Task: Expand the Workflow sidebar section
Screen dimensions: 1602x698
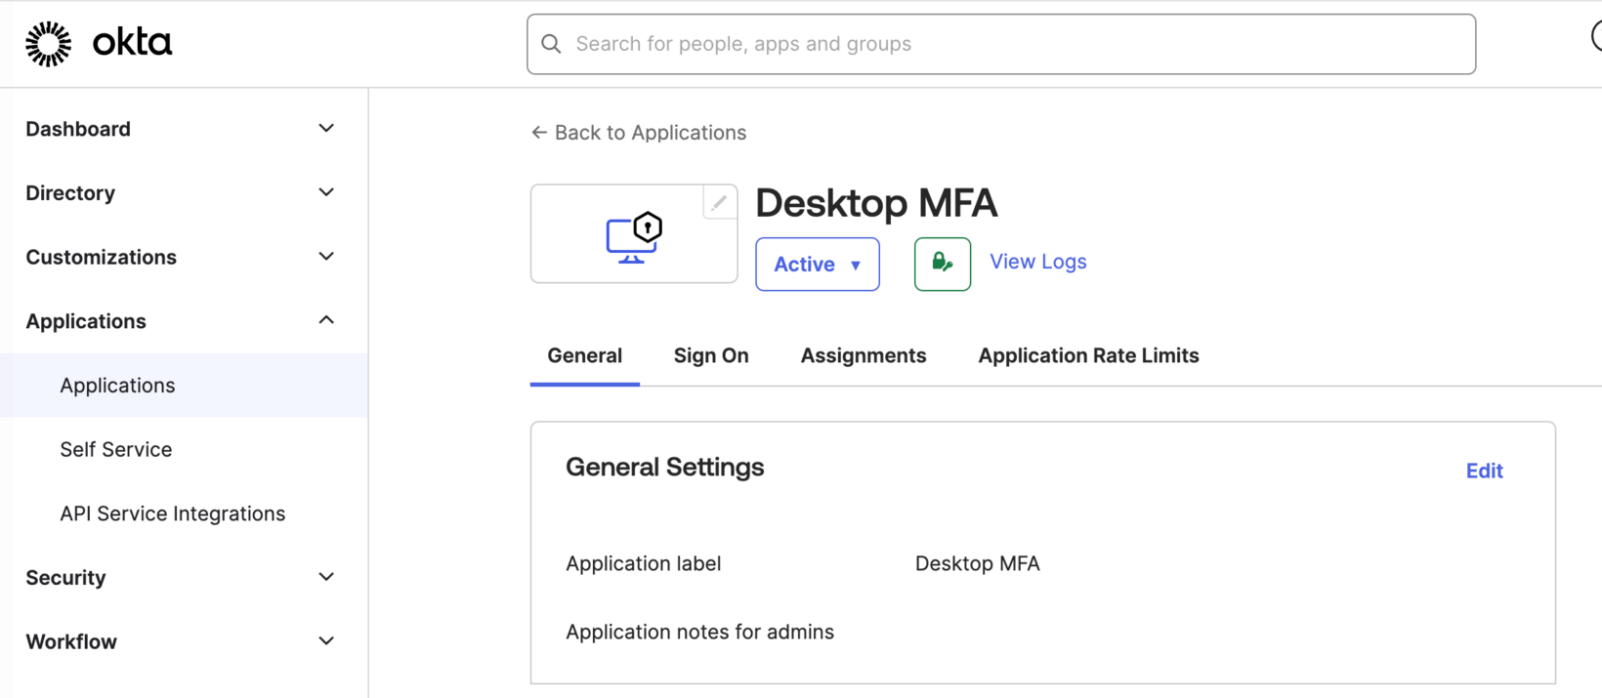Action: pyautogui.click(x=326, y=641)
